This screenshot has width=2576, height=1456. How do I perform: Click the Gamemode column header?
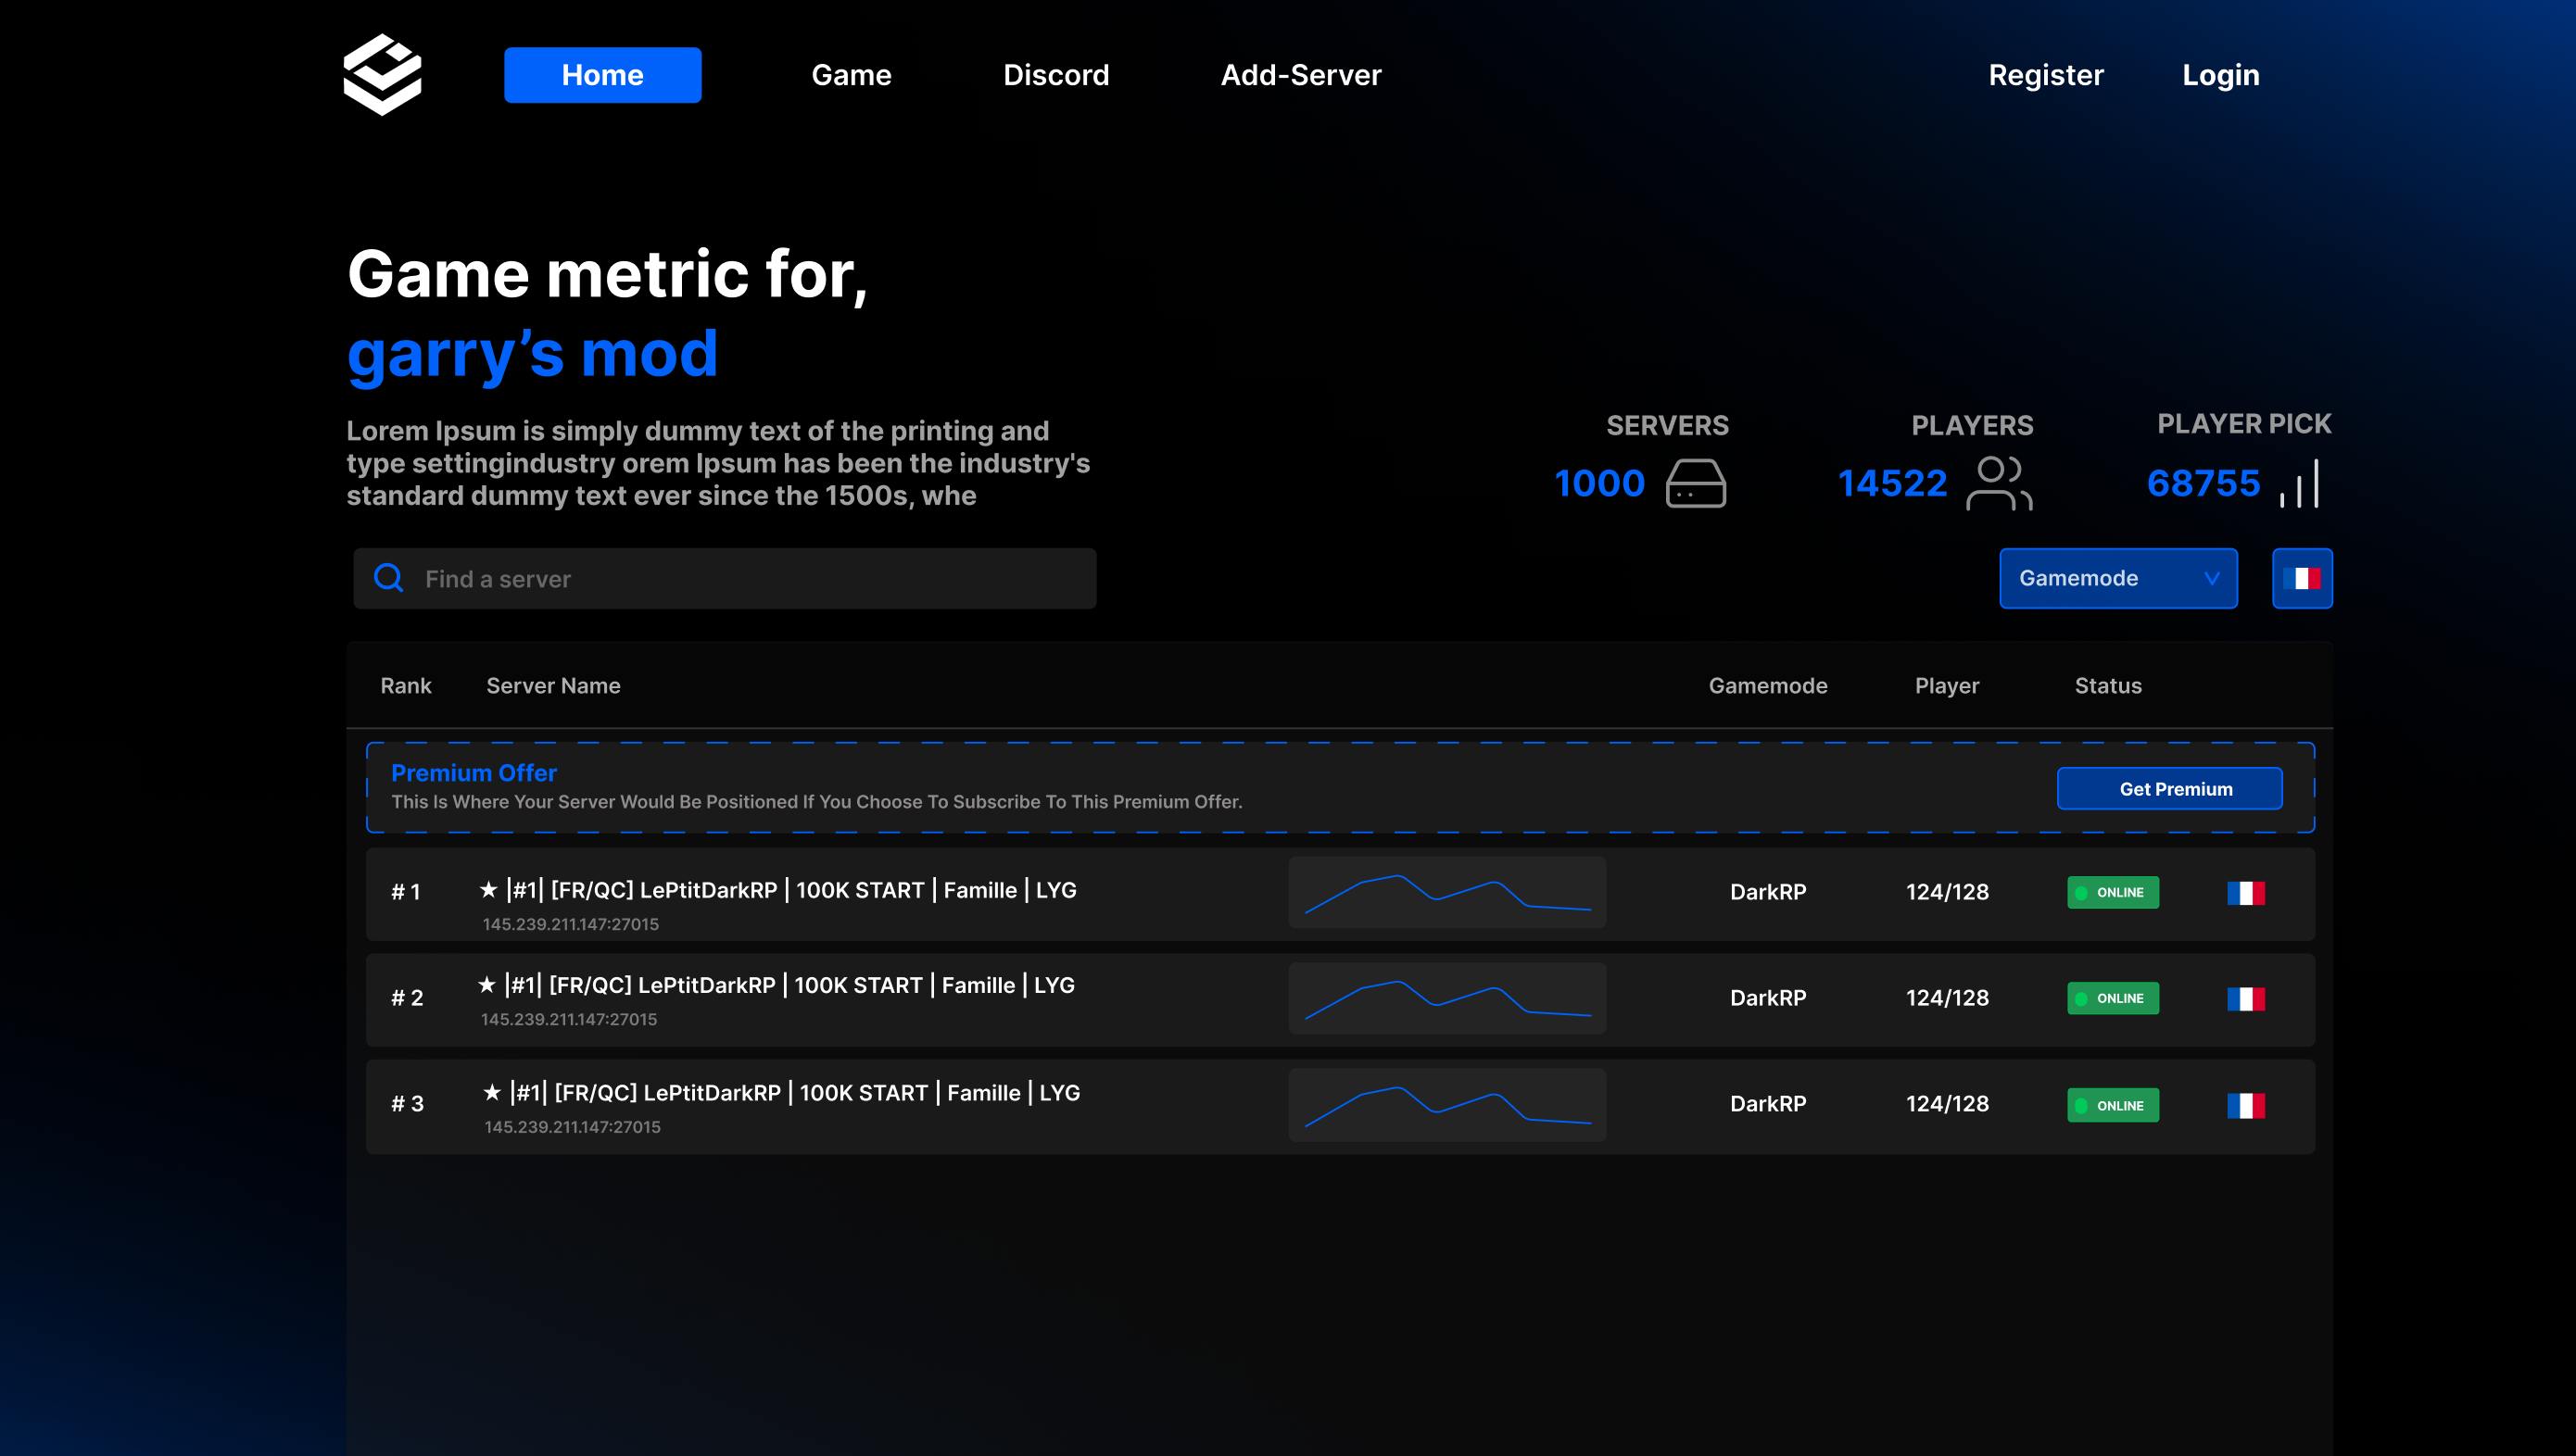(x=1768, y=686)
